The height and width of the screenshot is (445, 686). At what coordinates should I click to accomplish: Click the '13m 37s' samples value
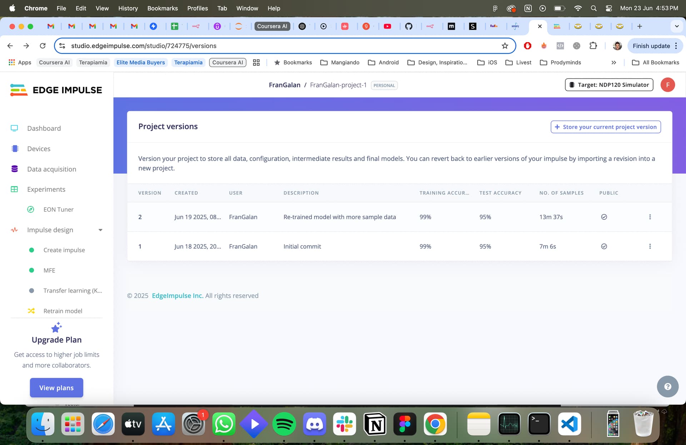click(551, 217)
